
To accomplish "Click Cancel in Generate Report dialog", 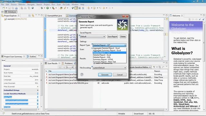I will [x=120, y=75].
